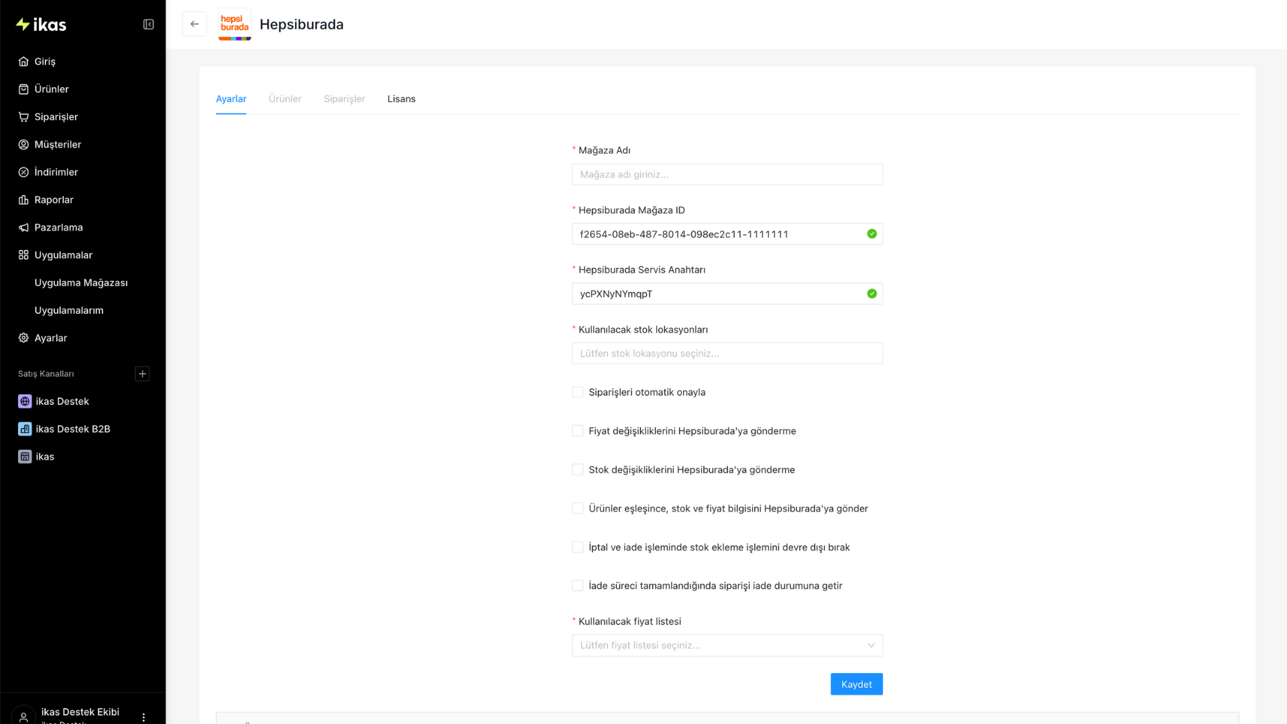
Task: Check Ürünler eşleşince stok ve fiyat gönder
Action: click(578, 509)
